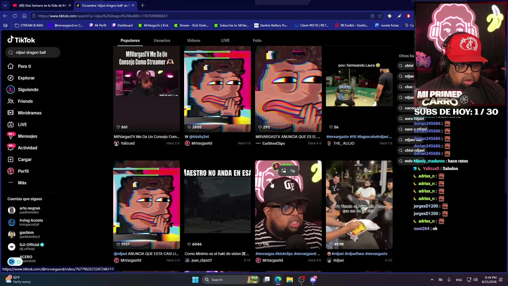Open the Perfil avatar in sidebar
This screenshot has width=508, height=286.
click(x=11, y=171)
